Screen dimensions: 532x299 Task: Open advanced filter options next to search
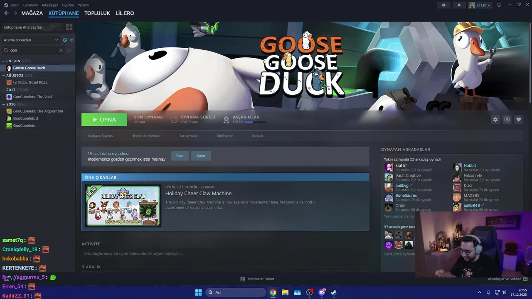pos(69,50)
